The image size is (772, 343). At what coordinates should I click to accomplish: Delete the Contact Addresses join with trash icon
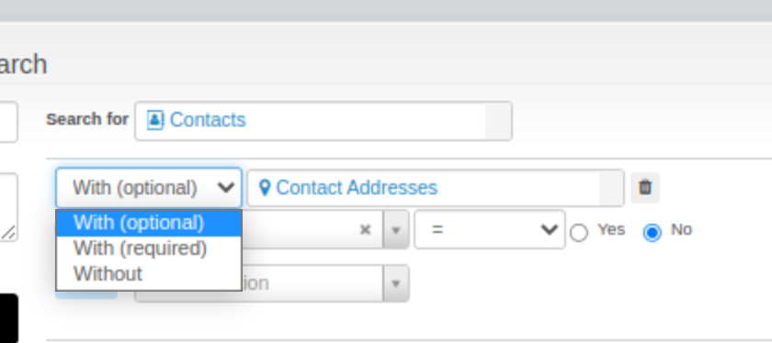(x=645, y=188)
